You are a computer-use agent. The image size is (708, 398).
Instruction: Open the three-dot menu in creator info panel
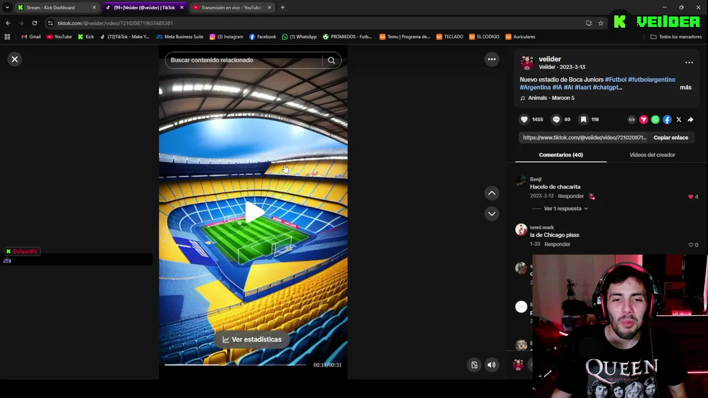pyautogui.click(x=689, y=62)
